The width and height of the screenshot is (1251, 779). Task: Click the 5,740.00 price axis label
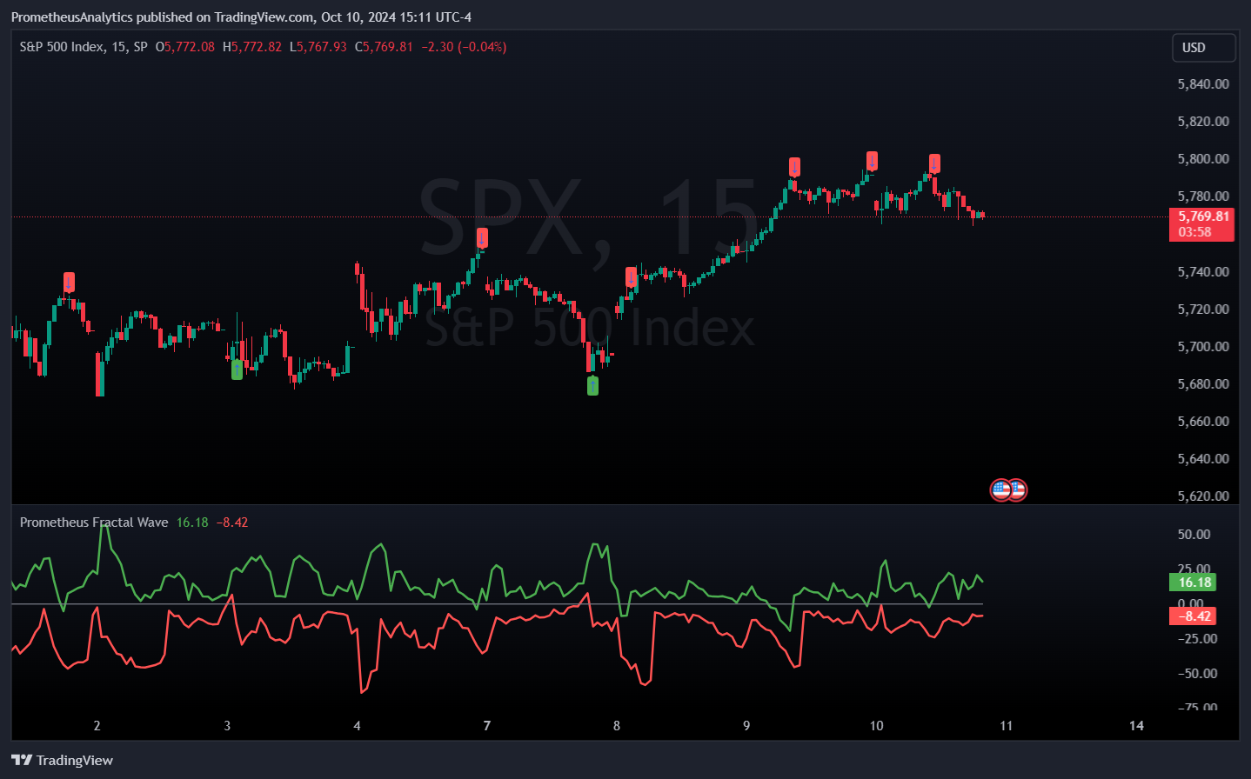point(1203,272)
